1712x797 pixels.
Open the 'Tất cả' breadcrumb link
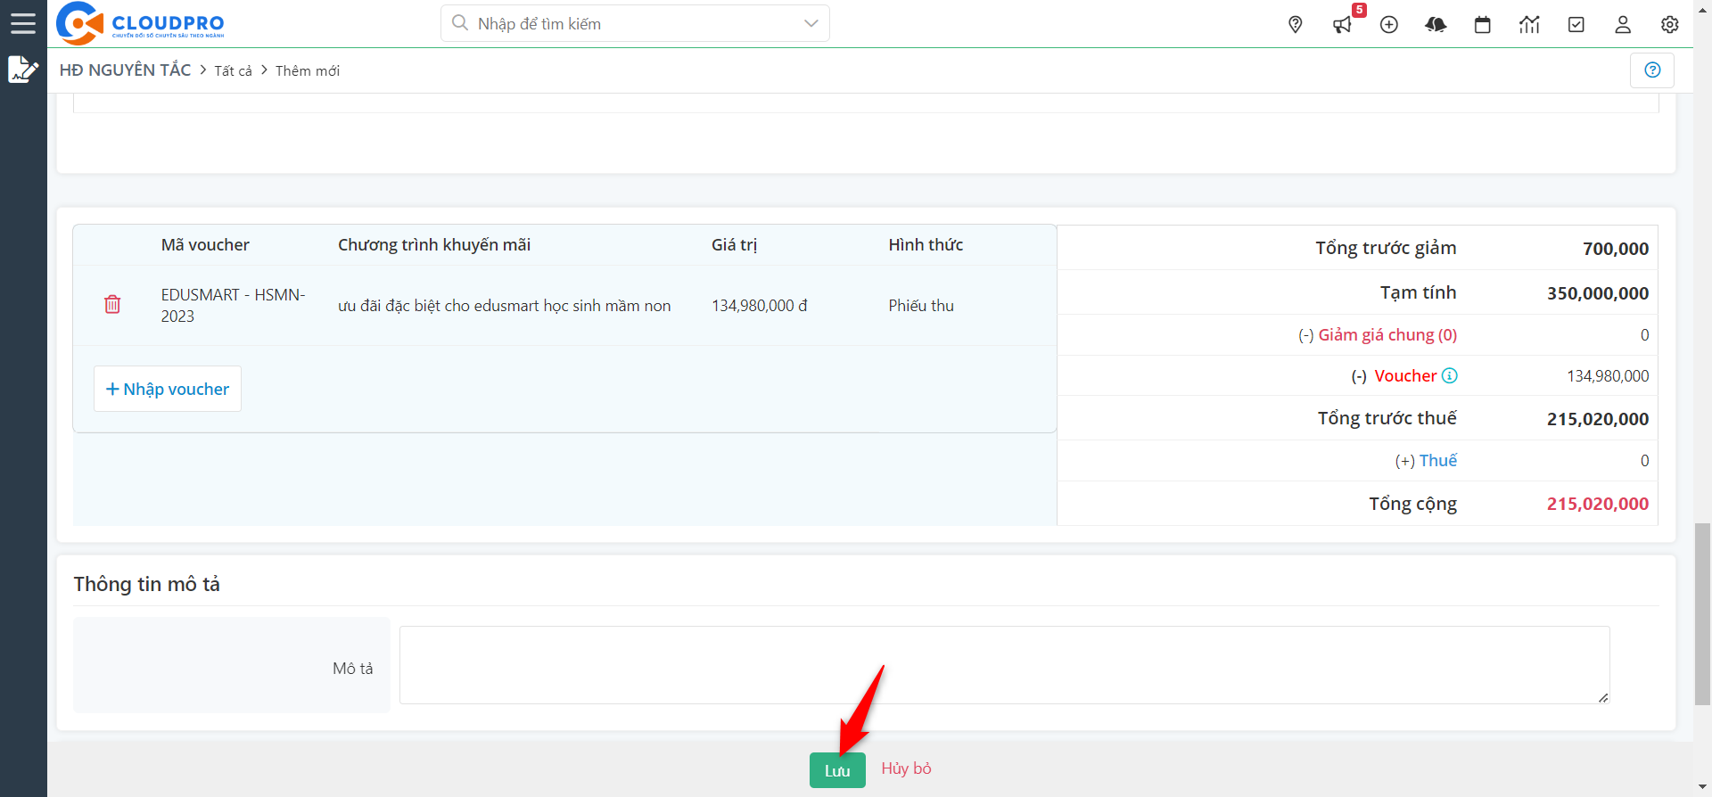tap(233, 70)
